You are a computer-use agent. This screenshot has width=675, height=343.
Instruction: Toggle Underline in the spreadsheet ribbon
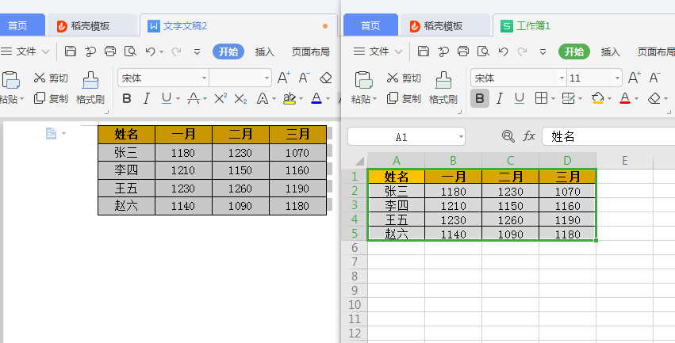coord(519,99)
